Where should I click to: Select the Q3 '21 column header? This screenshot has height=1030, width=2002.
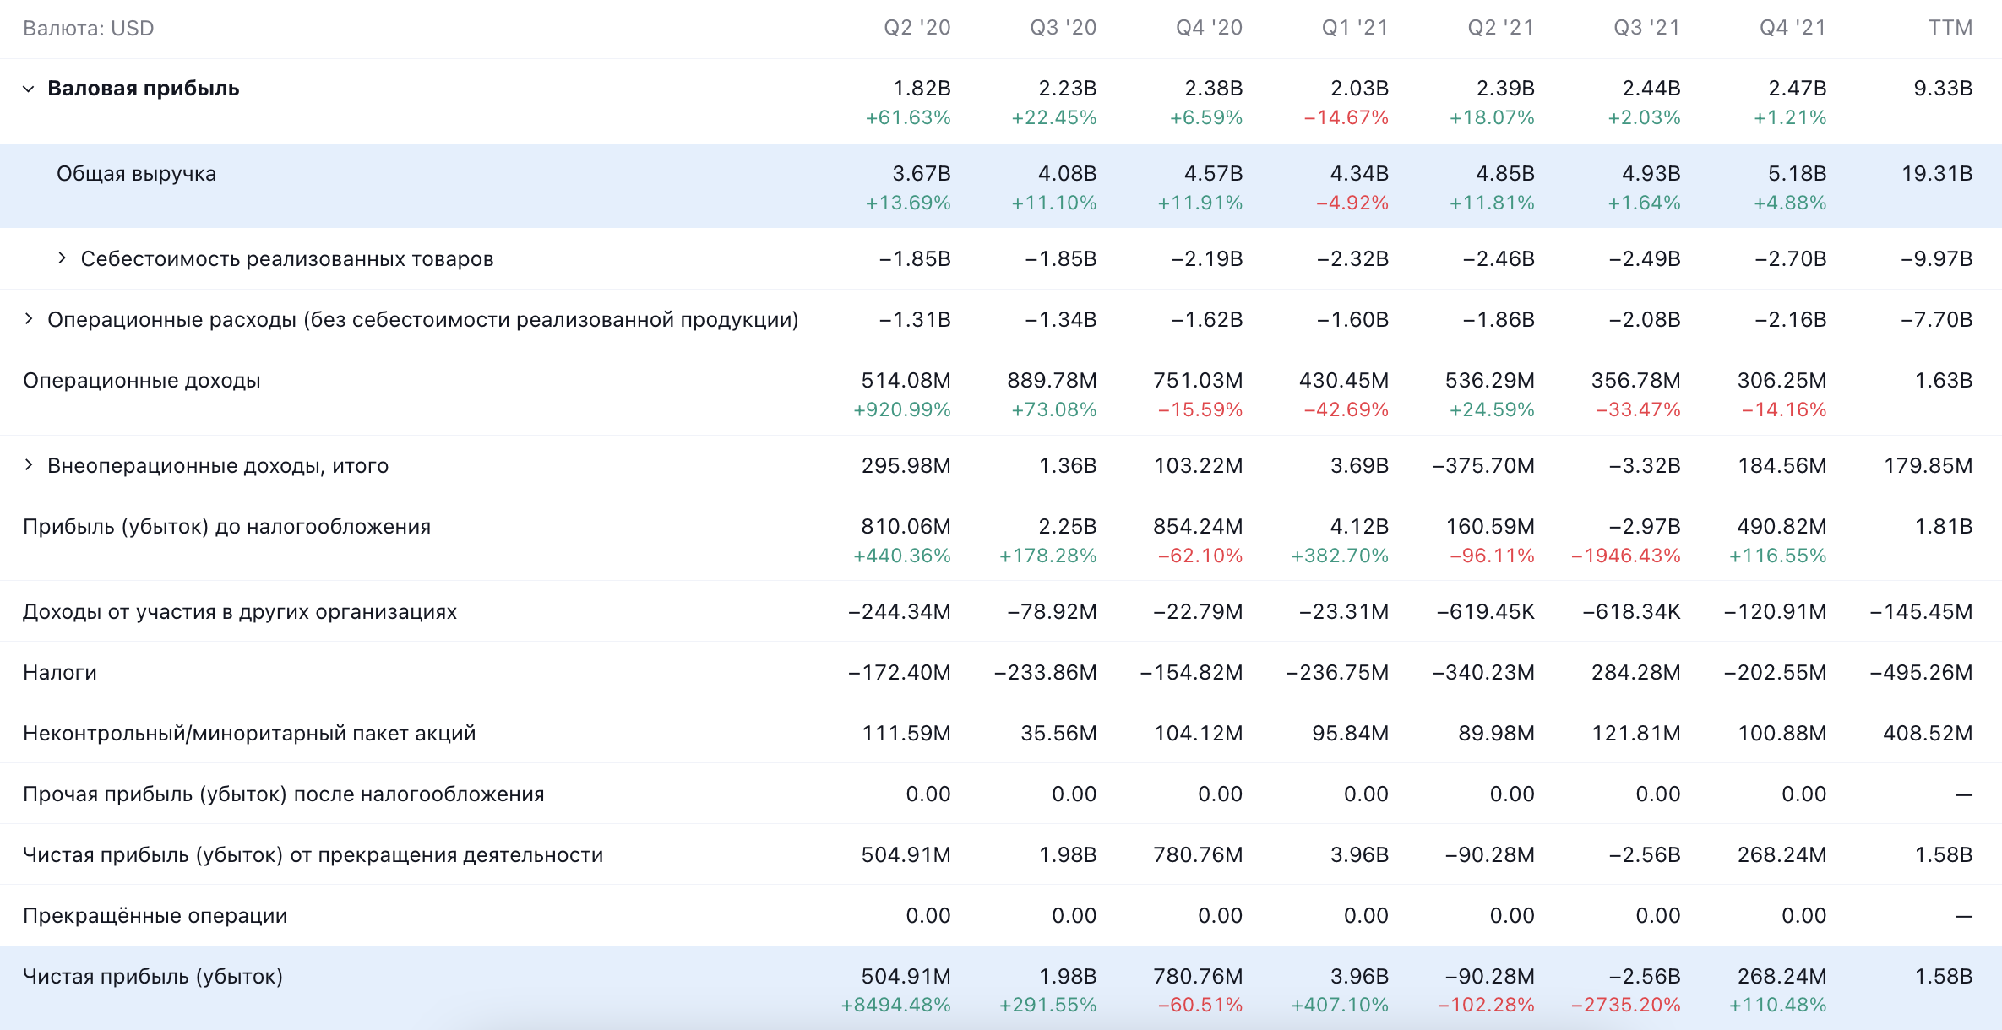click(1647, 28)
